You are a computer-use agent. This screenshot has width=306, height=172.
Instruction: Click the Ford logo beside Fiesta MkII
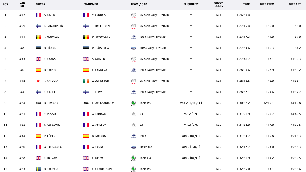tap(134, 147)
